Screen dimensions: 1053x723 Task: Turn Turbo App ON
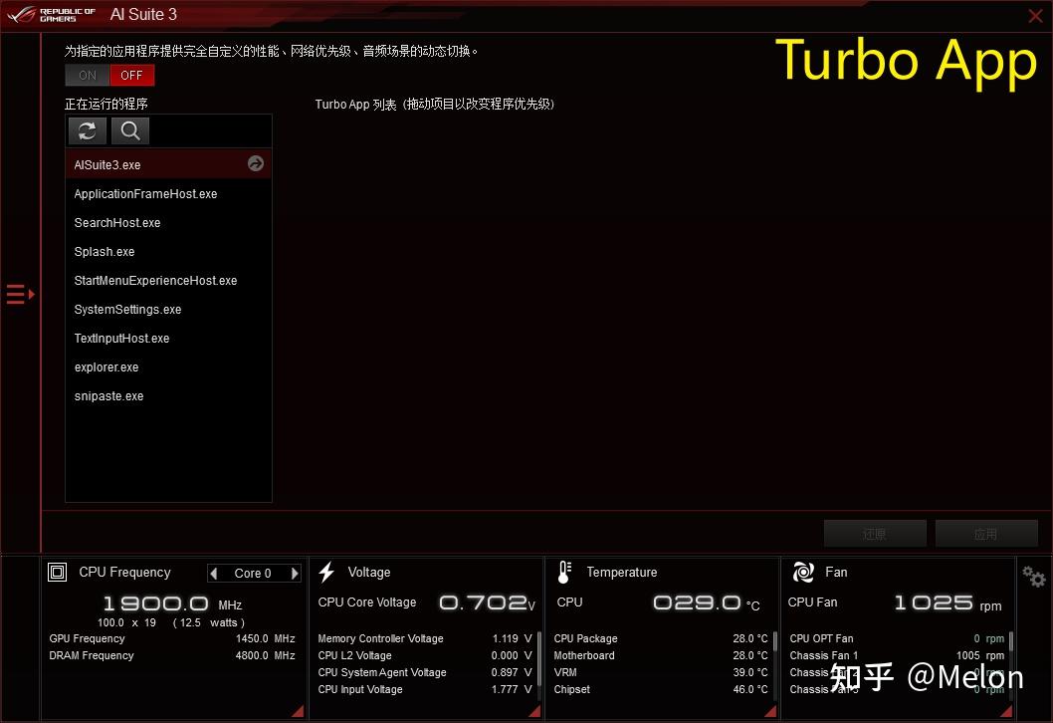click(x=88, y=76)
